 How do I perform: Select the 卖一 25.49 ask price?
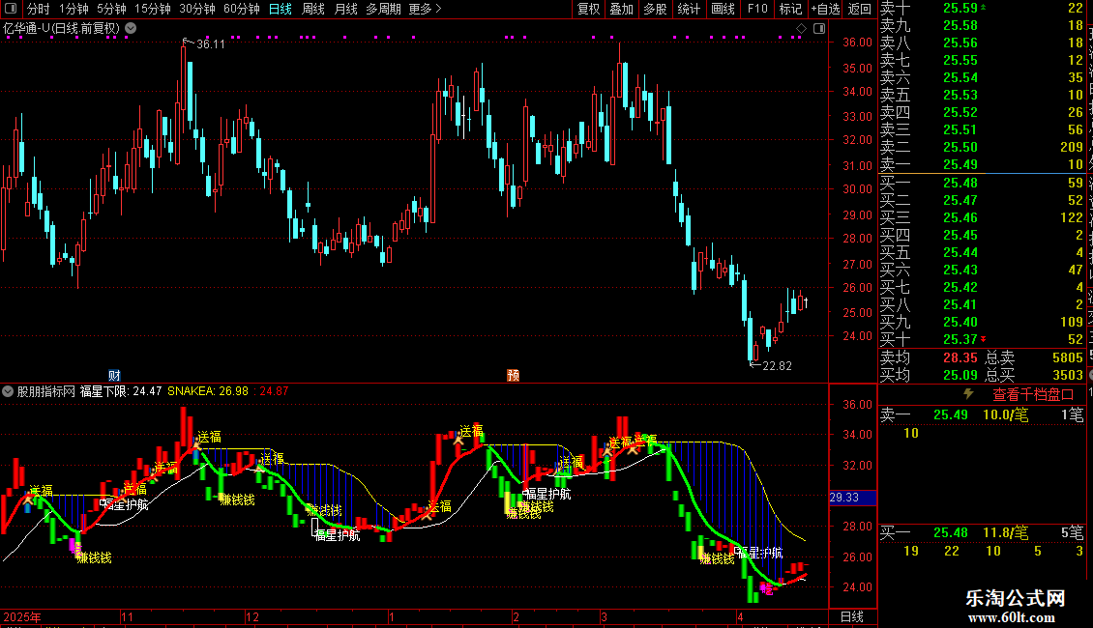(960, 165)
